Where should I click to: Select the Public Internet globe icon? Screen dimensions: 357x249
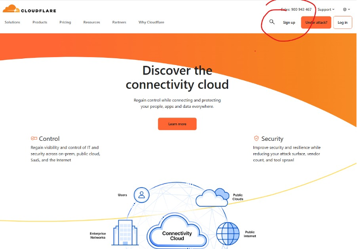click(228, 234)
